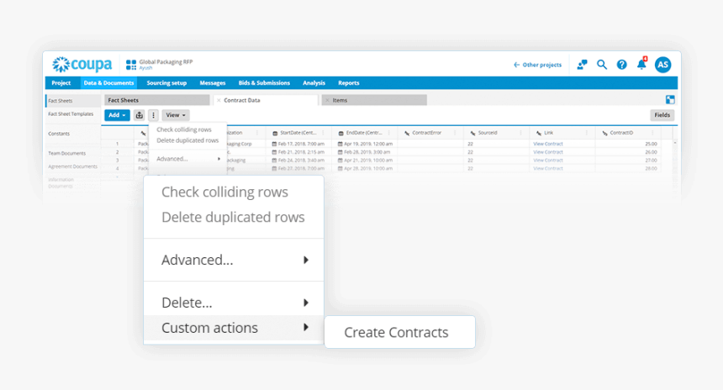Open the Sourcing setup tab

point(166,83)
